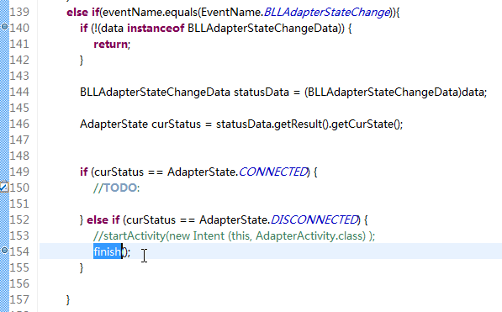Click the return keyword on line 141

tap(110, 45)
